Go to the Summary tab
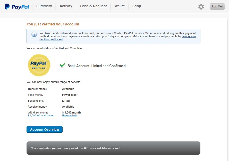229x161 pixels. [x=44, y=6]
